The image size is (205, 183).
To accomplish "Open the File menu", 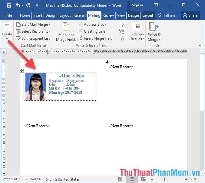I will pos(9,15).
